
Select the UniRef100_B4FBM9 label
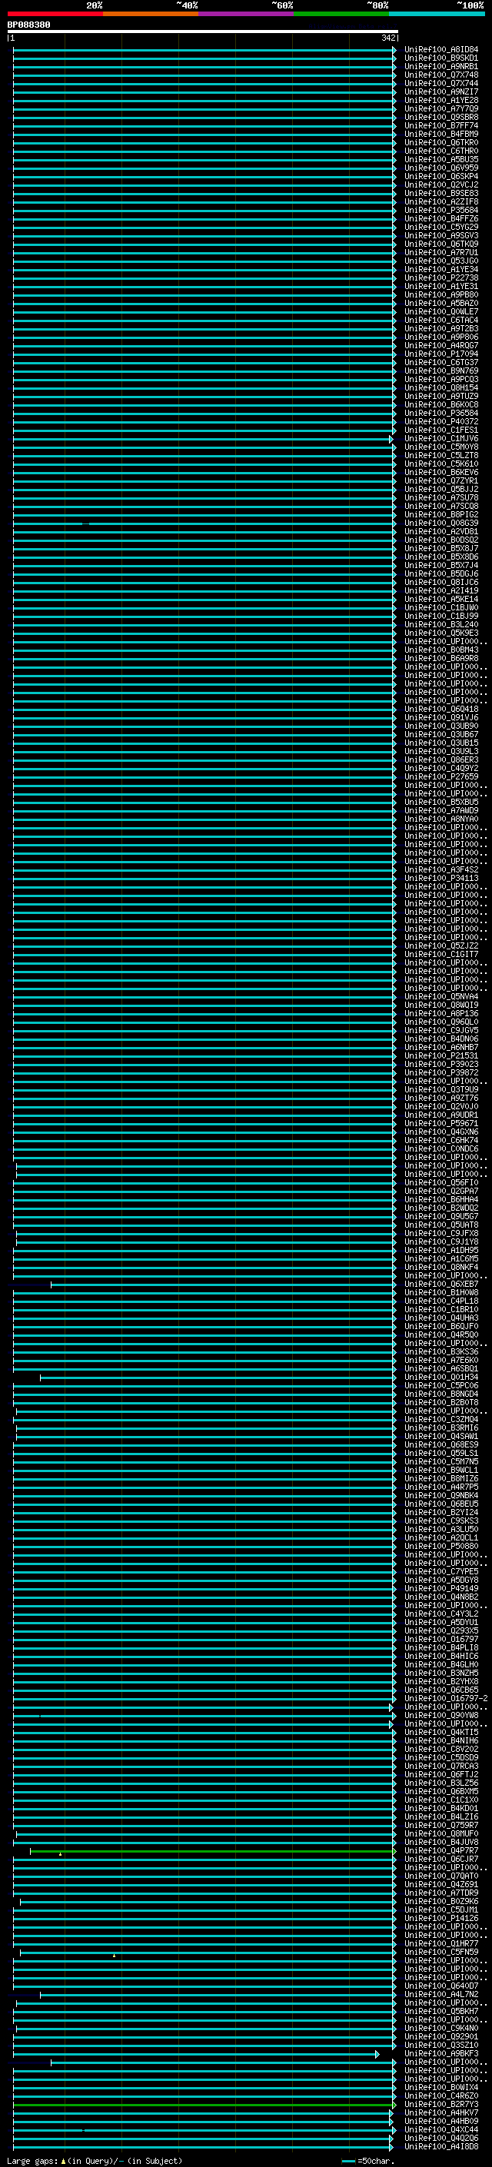pyautogui.click(x=440, y=134)
